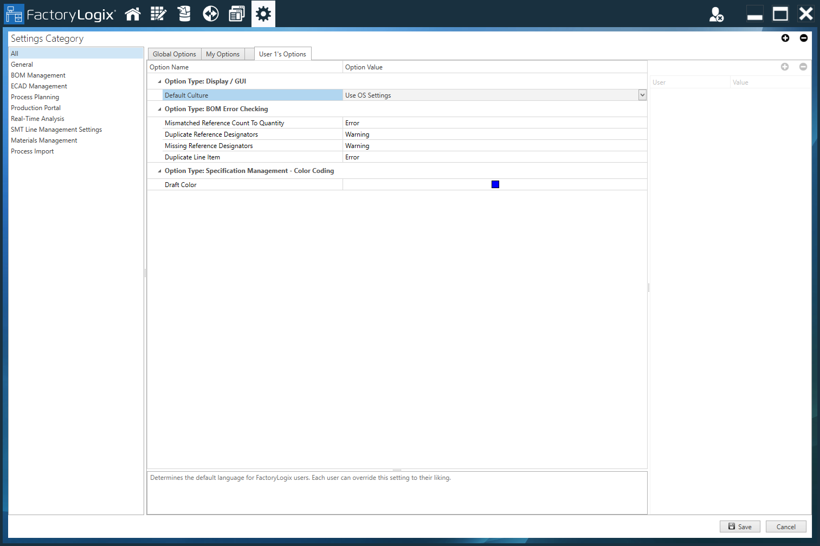Click the remove (−) icon at top right
This screenshot has height=546, width=820.
point(804,38)
